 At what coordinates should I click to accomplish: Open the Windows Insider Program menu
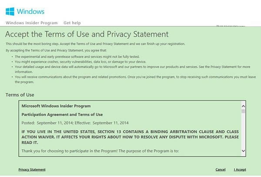coord(31,23)
